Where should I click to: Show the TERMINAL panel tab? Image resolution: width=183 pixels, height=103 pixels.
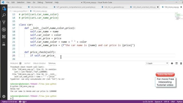point(52,64)
